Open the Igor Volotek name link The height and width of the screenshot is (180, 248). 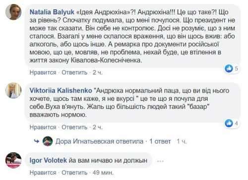tap(48, 160)
